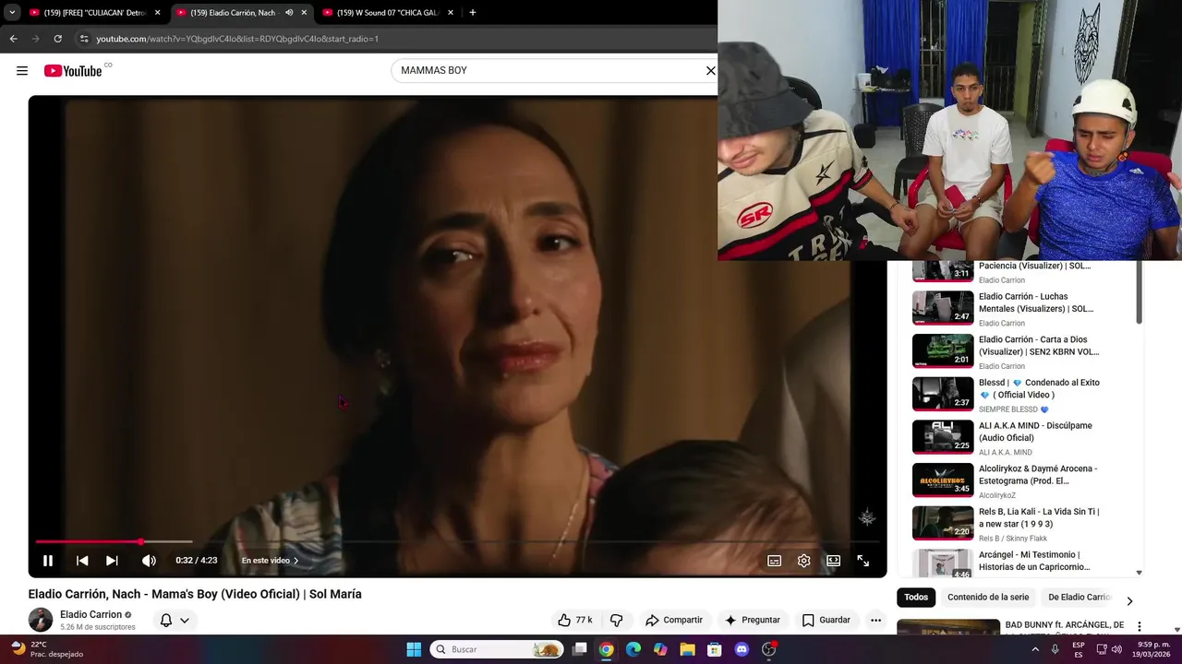1182x664 pixels.
Task: Save video with Guardar button
Action: click(x=826, y=620)
